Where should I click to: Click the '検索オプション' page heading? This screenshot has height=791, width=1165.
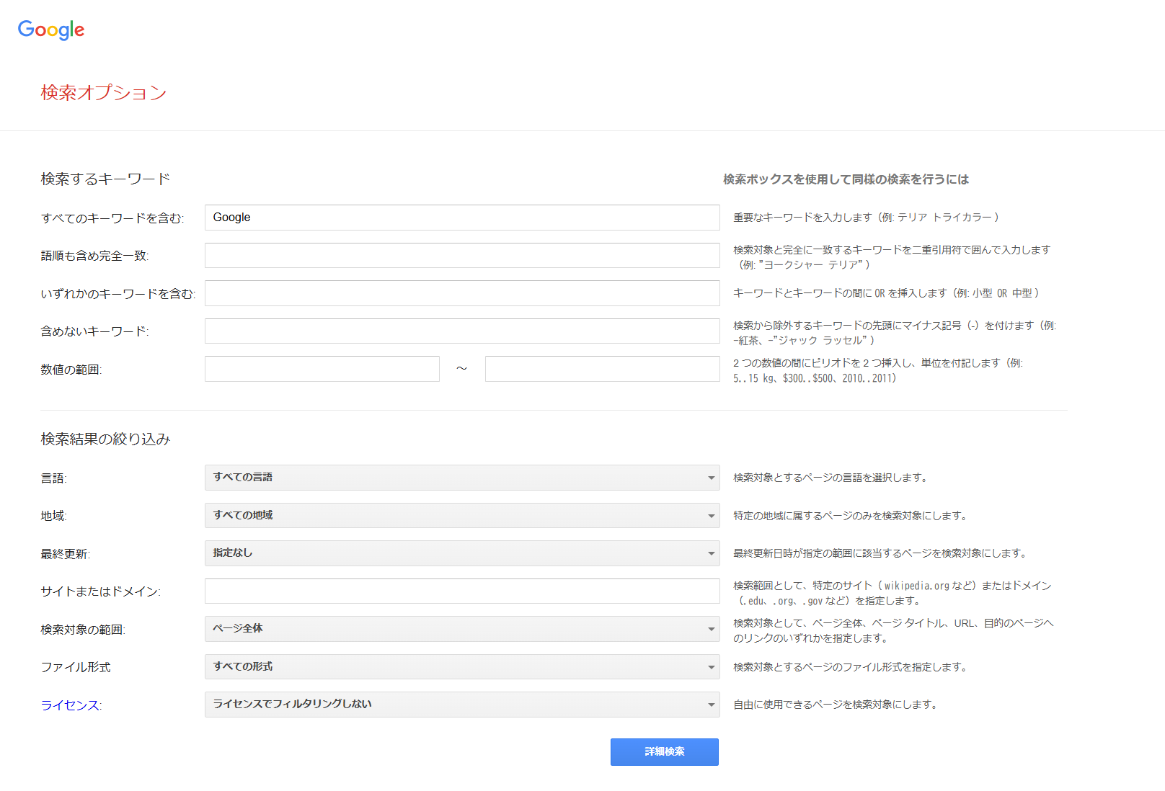pyautogui.click(x=104, y=93)
